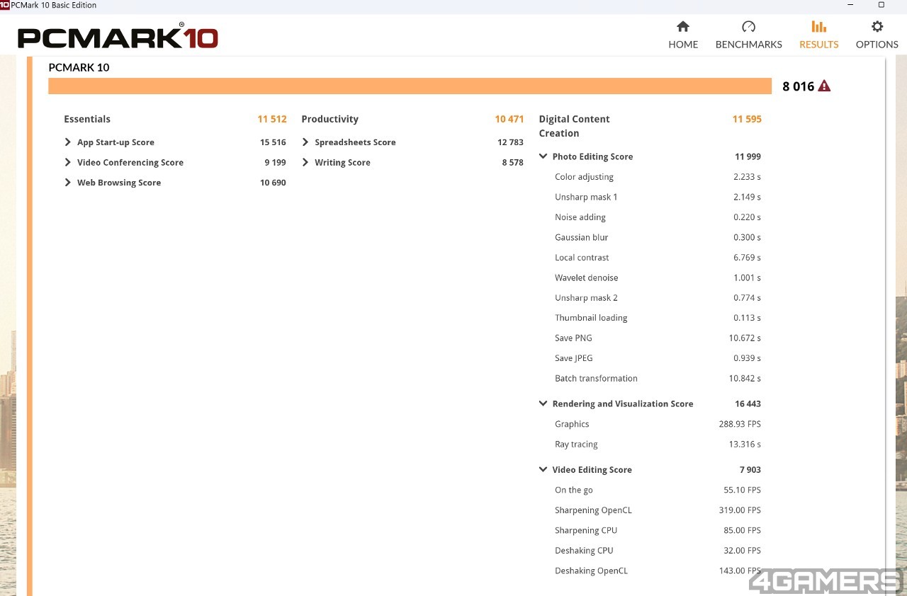Click the Ray tracing row

coord(658,445)
